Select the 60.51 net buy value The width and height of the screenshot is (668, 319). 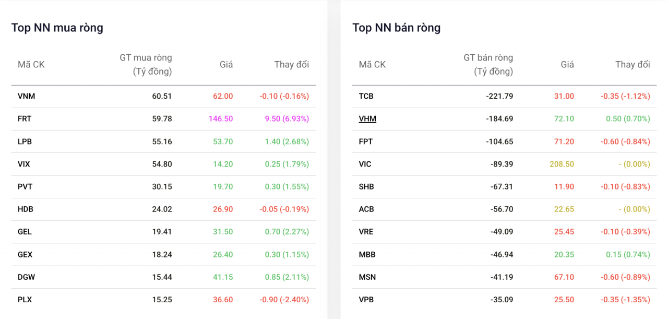coord(162,96)
